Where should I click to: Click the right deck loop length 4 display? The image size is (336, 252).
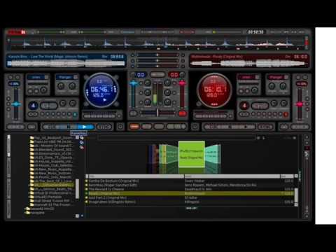pos(244,106)
